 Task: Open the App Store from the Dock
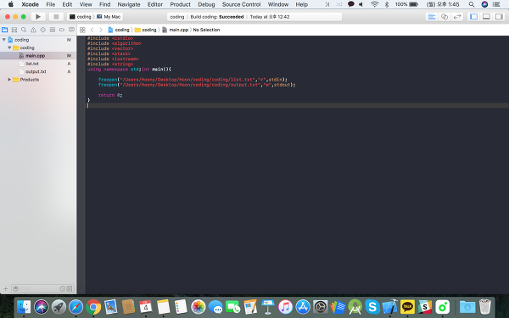click(x=303, y=307)
